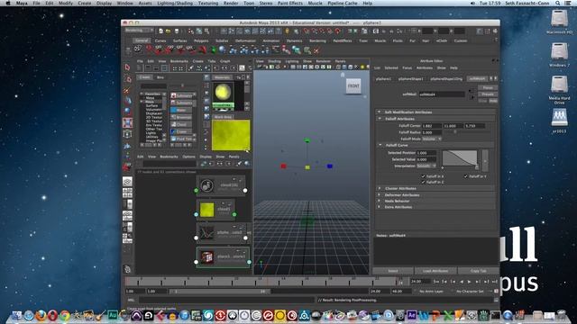Click the yellow center manipulator handle
This screenshot has width=577, height=324.
coord(307,167)
